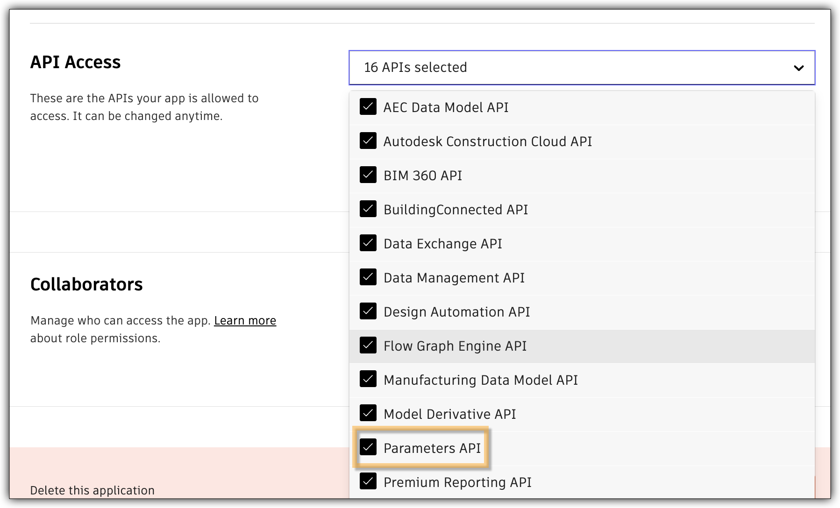Click the 'Collaborators' heading

pyautogui.click(x=86, y=284)
